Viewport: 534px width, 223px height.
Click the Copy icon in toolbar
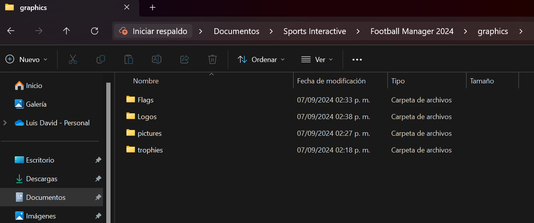(x=101, y=59)
